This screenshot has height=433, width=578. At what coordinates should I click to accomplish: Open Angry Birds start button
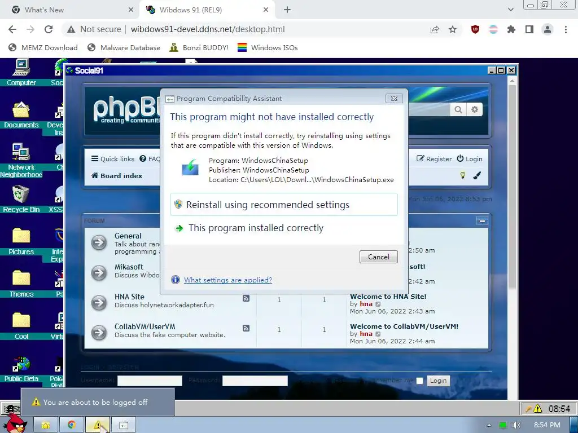click(x=14, y=424)
